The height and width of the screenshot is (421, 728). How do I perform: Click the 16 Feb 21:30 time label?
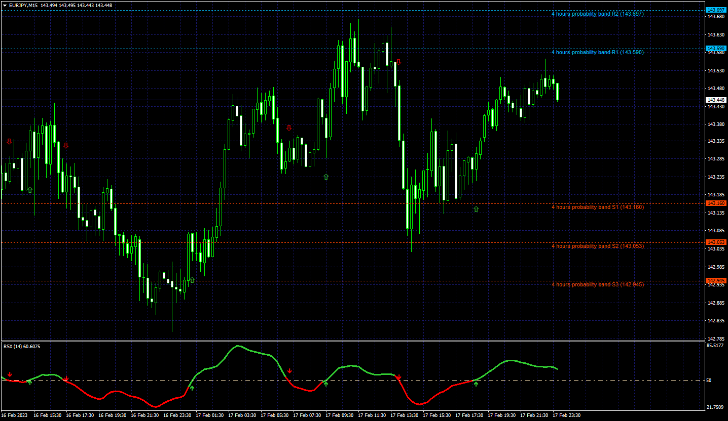[x=145, y=415]
